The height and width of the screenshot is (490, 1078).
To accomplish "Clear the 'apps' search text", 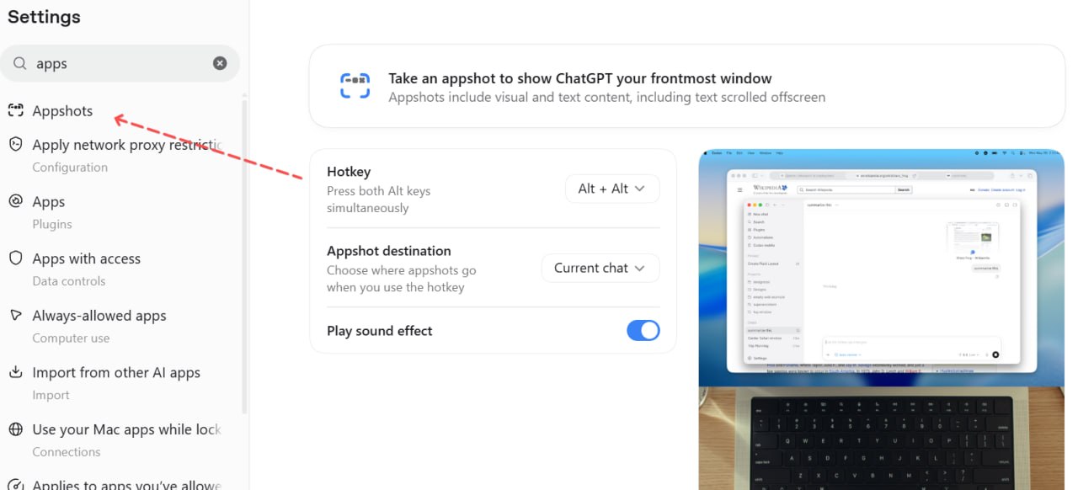I will pos(220,63).
